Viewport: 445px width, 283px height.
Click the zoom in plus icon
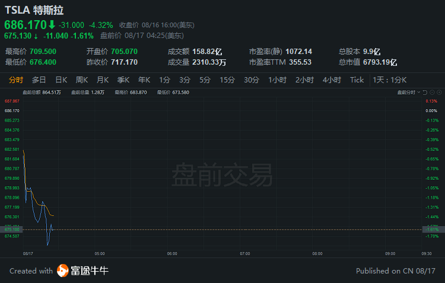tap(439, 92)
